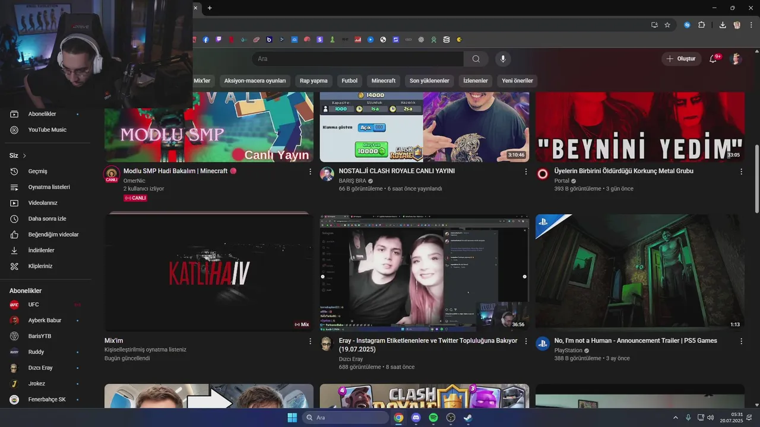The width and height of the screenshot is (760, 427).
Task: Open BARIŞ BRA channel avatar
Action: [327, 174]
